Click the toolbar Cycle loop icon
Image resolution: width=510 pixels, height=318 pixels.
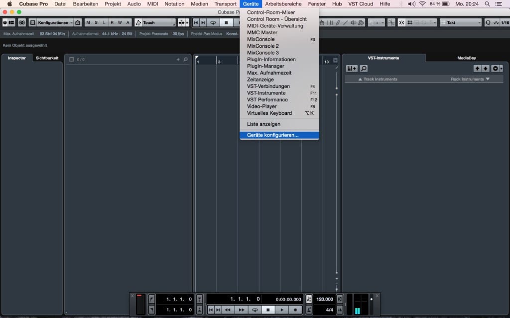pyautogui.click(x=213, y=23)
